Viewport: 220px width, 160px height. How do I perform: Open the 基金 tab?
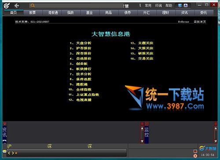pos(89,13)
